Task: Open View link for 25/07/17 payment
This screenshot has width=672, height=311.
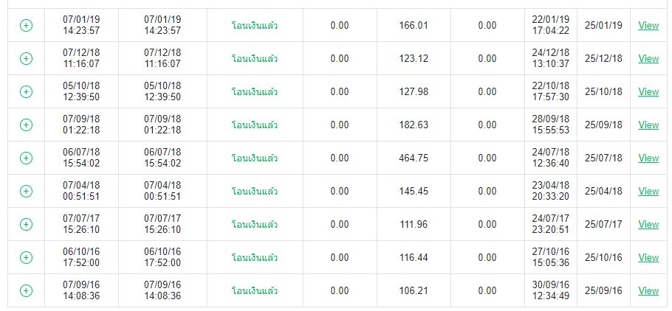Action: [648, 224]
